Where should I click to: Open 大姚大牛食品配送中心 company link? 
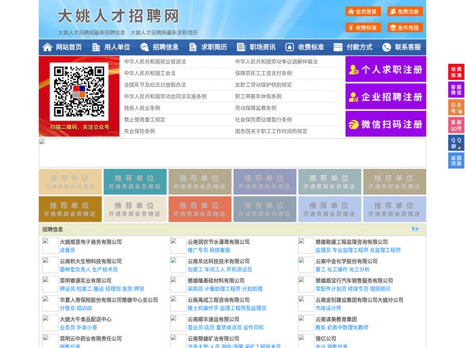click(85, 319)
